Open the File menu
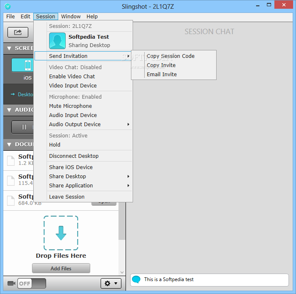Image resolution: width=296 pixels, height=294 pixels. tap(10, 16)
